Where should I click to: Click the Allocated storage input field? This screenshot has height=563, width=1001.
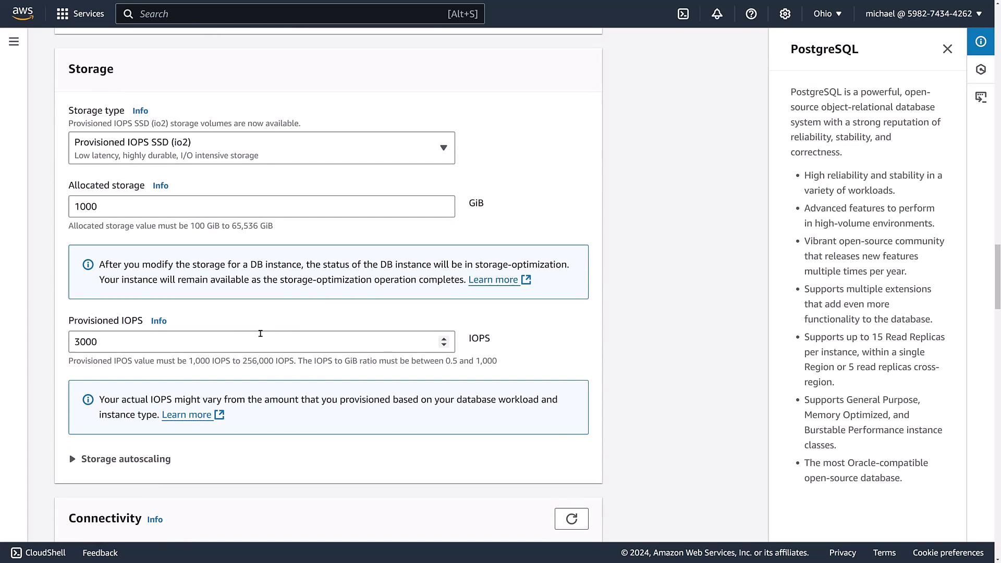coord(261,206)
